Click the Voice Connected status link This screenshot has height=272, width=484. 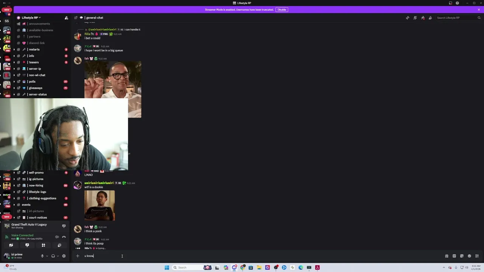coord(22,235)
